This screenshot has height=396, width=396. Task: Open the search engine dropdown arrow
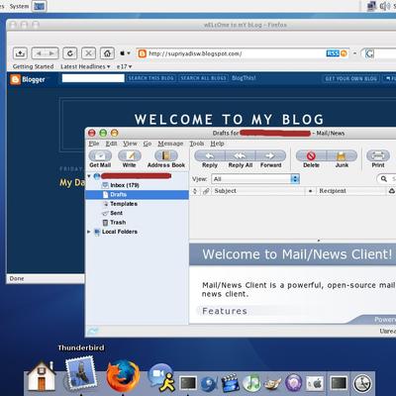pyautogui.click(x=354, y=53)
